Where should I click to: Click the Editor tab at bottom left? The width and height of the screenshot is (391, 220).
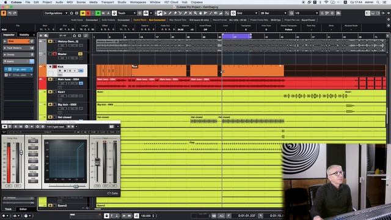click(23, 209)
